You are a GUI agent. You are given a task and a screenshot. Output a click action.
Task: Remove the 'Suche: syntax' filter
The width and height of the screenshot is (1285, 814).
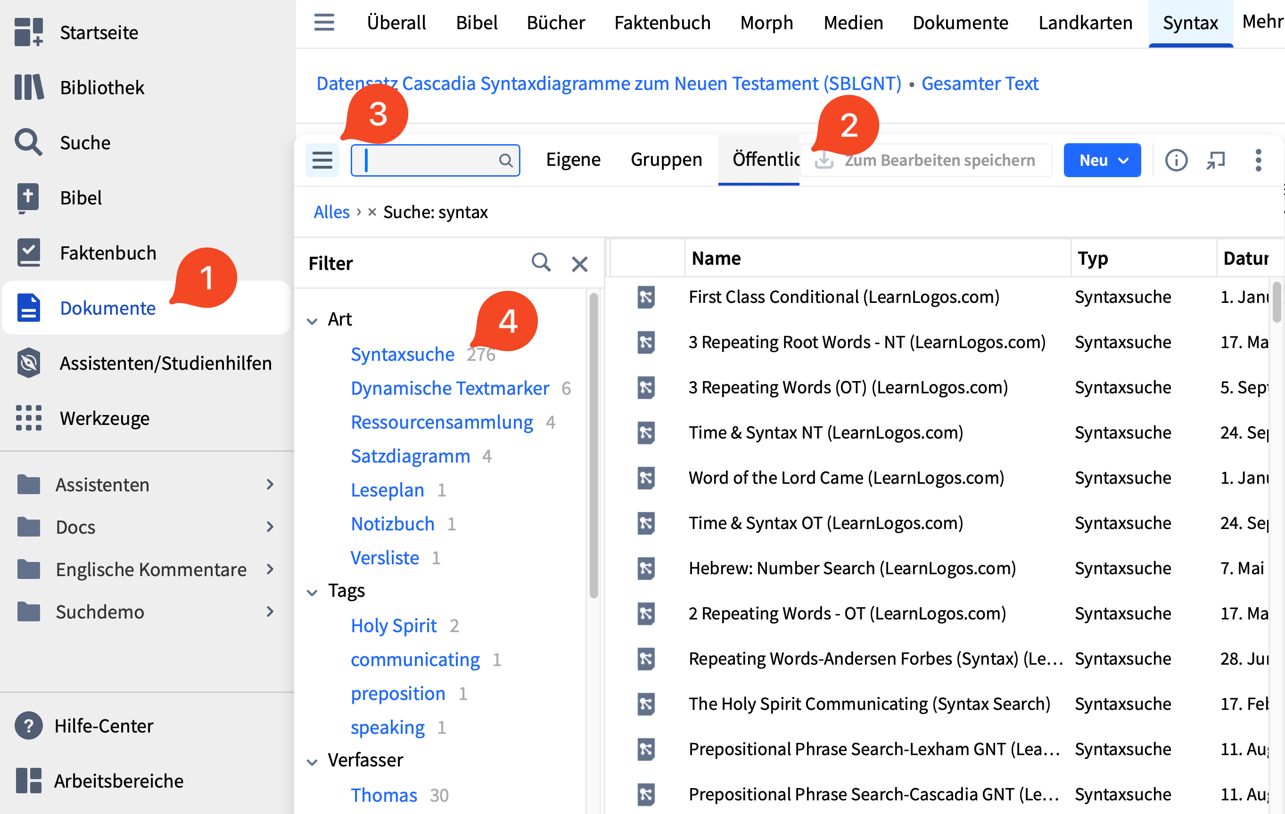[372, 212]
